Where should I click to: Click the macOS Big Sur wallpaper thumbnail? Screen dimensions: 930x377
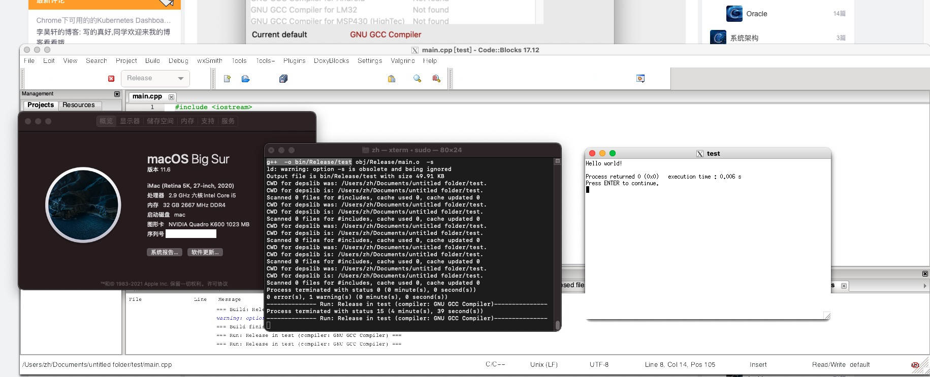(x=83, y=205)
